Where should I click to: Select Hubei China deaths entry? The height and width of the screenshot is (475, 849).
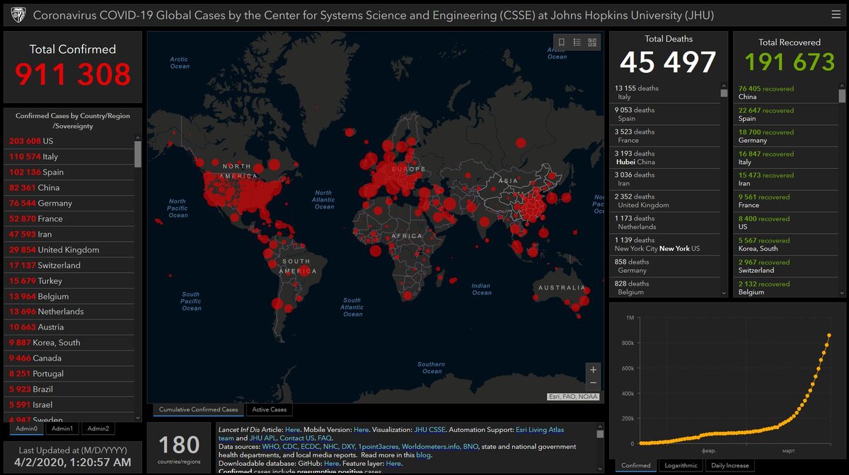[665, 158]
